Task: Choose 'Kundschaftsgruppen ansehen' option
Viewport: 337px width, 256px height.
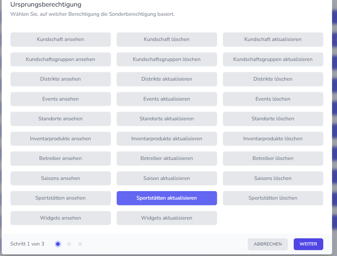Action: click(60, 59)
